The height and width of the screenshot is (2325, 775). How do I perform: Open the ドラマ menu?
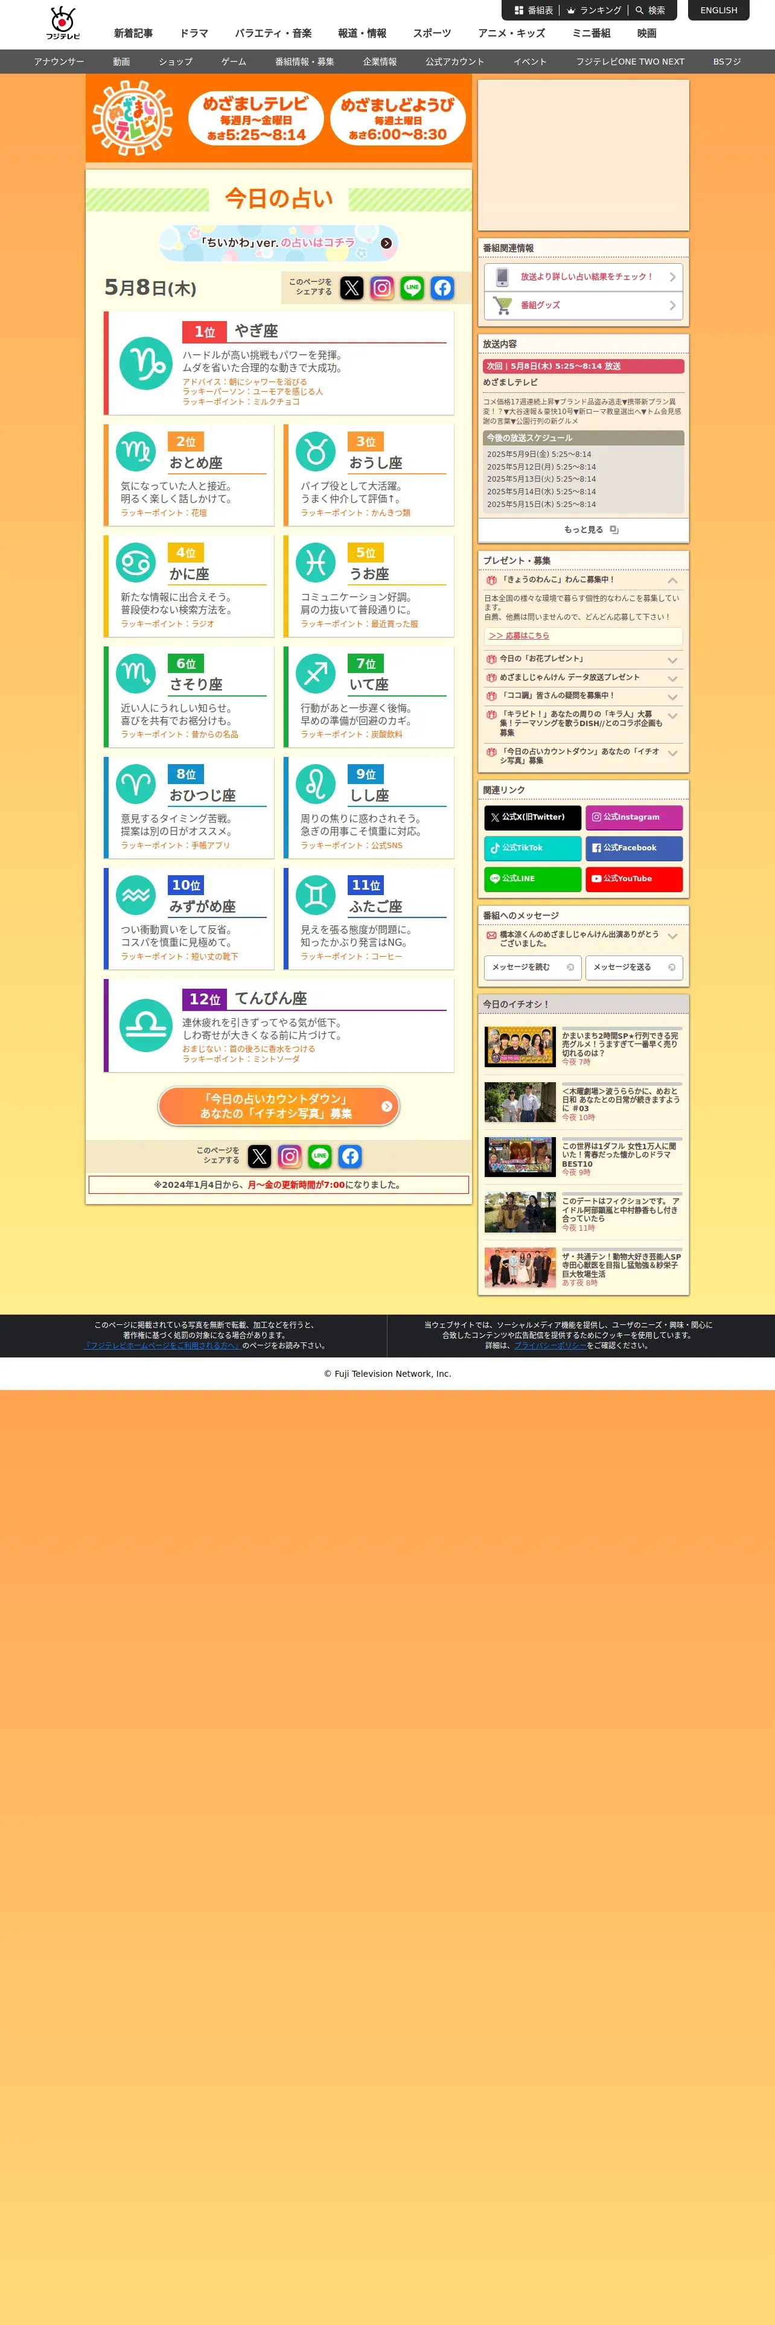pos(194,33)
